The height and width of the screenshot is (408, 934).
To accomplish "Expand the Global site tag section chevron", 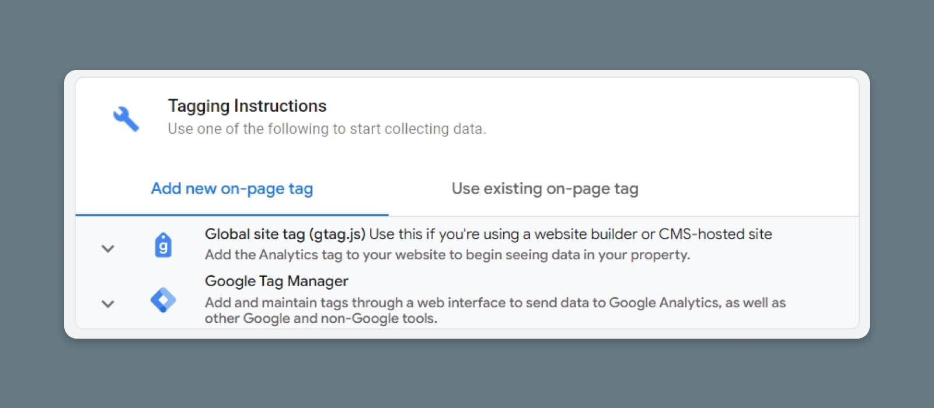I will (108, 248).
